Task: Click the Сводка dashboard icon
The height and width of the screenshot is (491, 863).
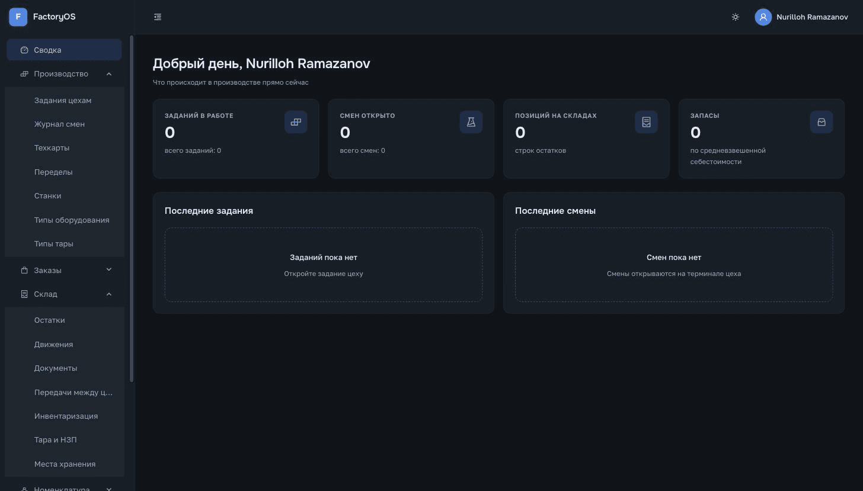Action: pos(24,50)
